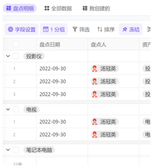Open 字段设置 gear icon
Viewport: 153px width, 168px height.
[x=10, y=29]
